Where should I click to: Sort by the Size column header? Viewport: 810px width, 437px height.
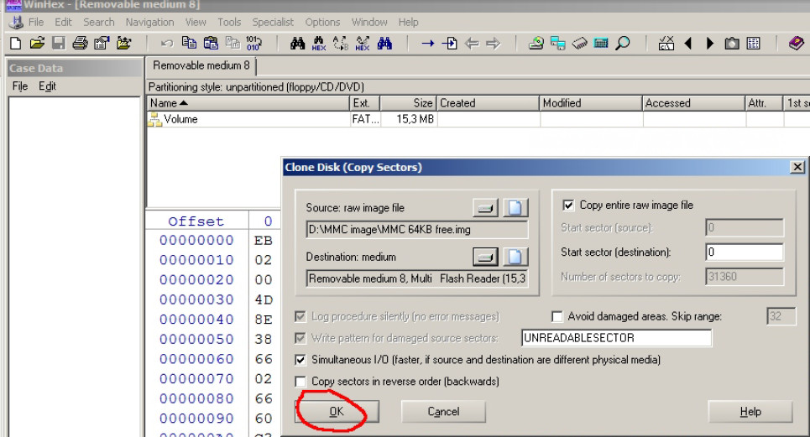coord(408,103)
